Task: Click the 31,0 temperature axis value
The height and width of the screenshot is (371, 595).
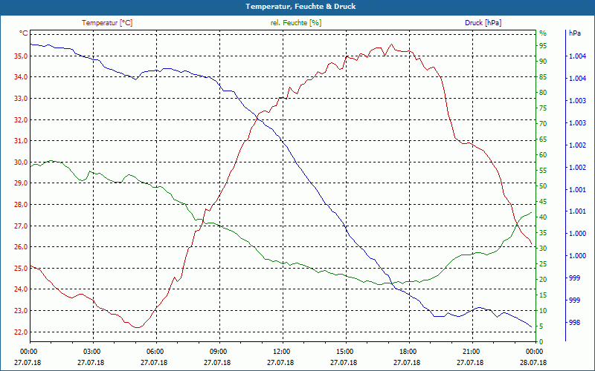Action: tap(21, 141)
